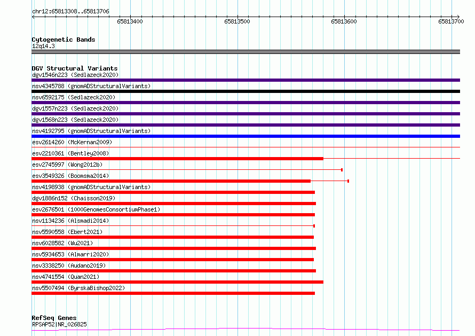Select the red esv2210361 variant bar
475x336 pixels.
(x=178, y=159)
